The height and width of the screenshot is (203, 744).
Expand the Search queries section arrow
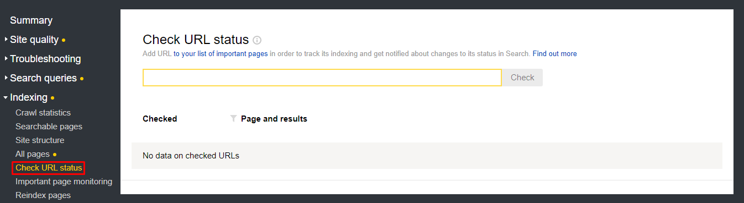point(6,78)
